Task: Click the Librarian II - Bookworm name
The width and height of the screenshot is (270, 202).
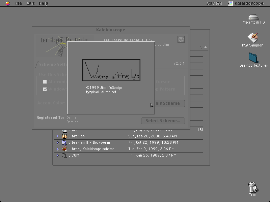Action: pos(89,142)
